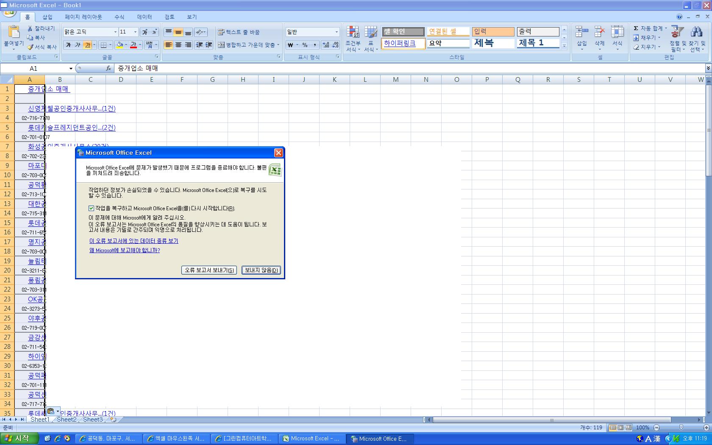Image resolution: width=712 pixels, height=445 pixels.
Task: Click the Insert cells (삽입) icon
Action: 581,32
